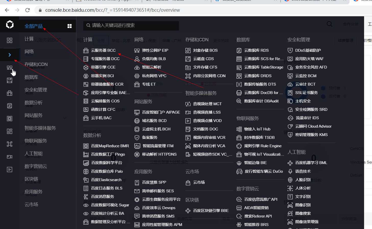
Task: Click the 域名服务 BCD globe icon
Action: click(137, 121)
